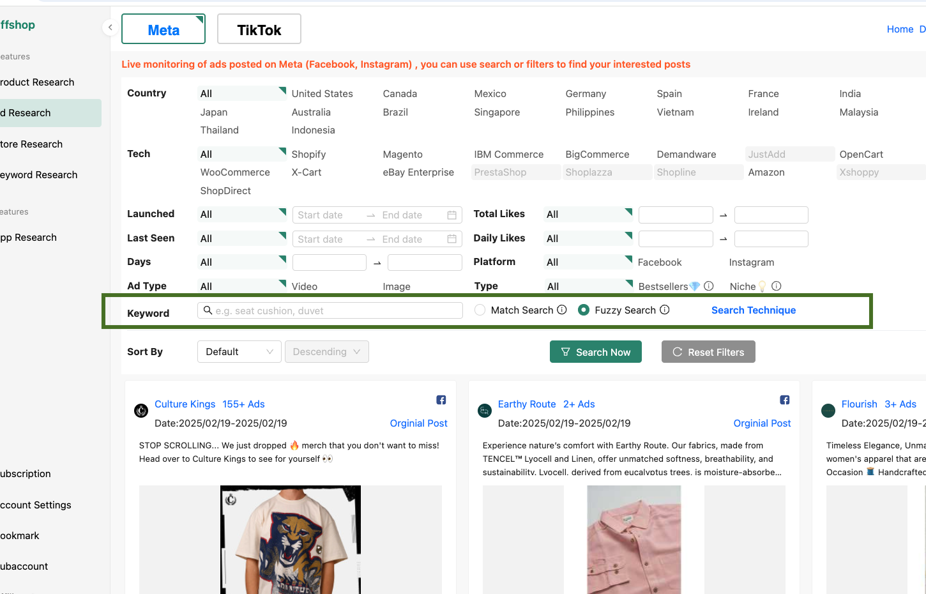This screenshot has width=926, height=594.
Task: Click the Reset Filters button
Action: click(708, 352)
